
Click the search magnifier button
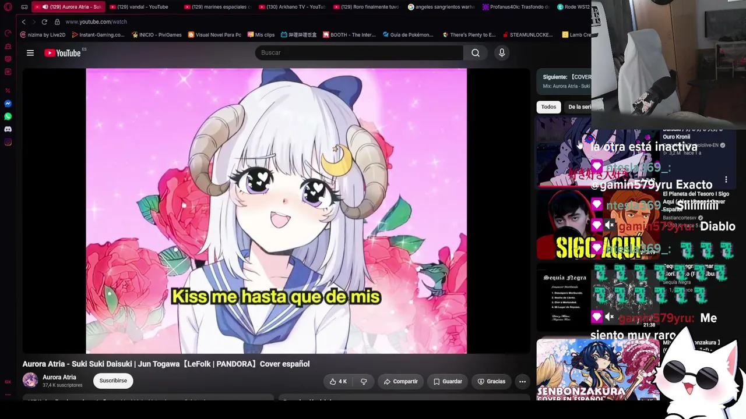(476, 53)
